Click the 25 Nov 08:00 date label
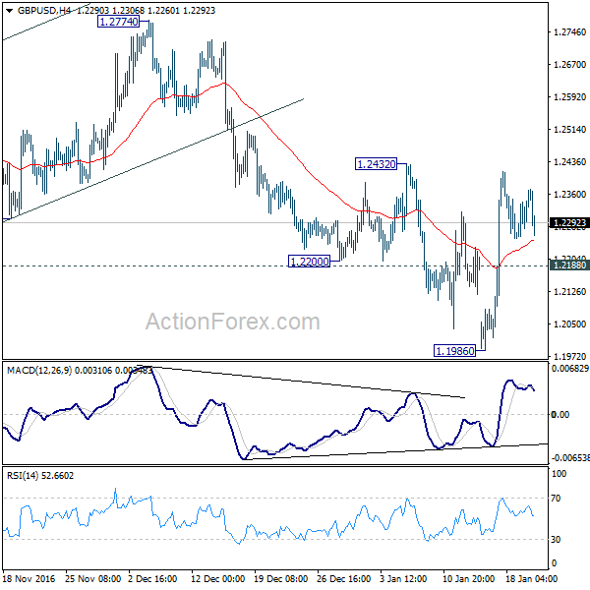The height and width of the screenshot is (590, 590). click(93, 579)
